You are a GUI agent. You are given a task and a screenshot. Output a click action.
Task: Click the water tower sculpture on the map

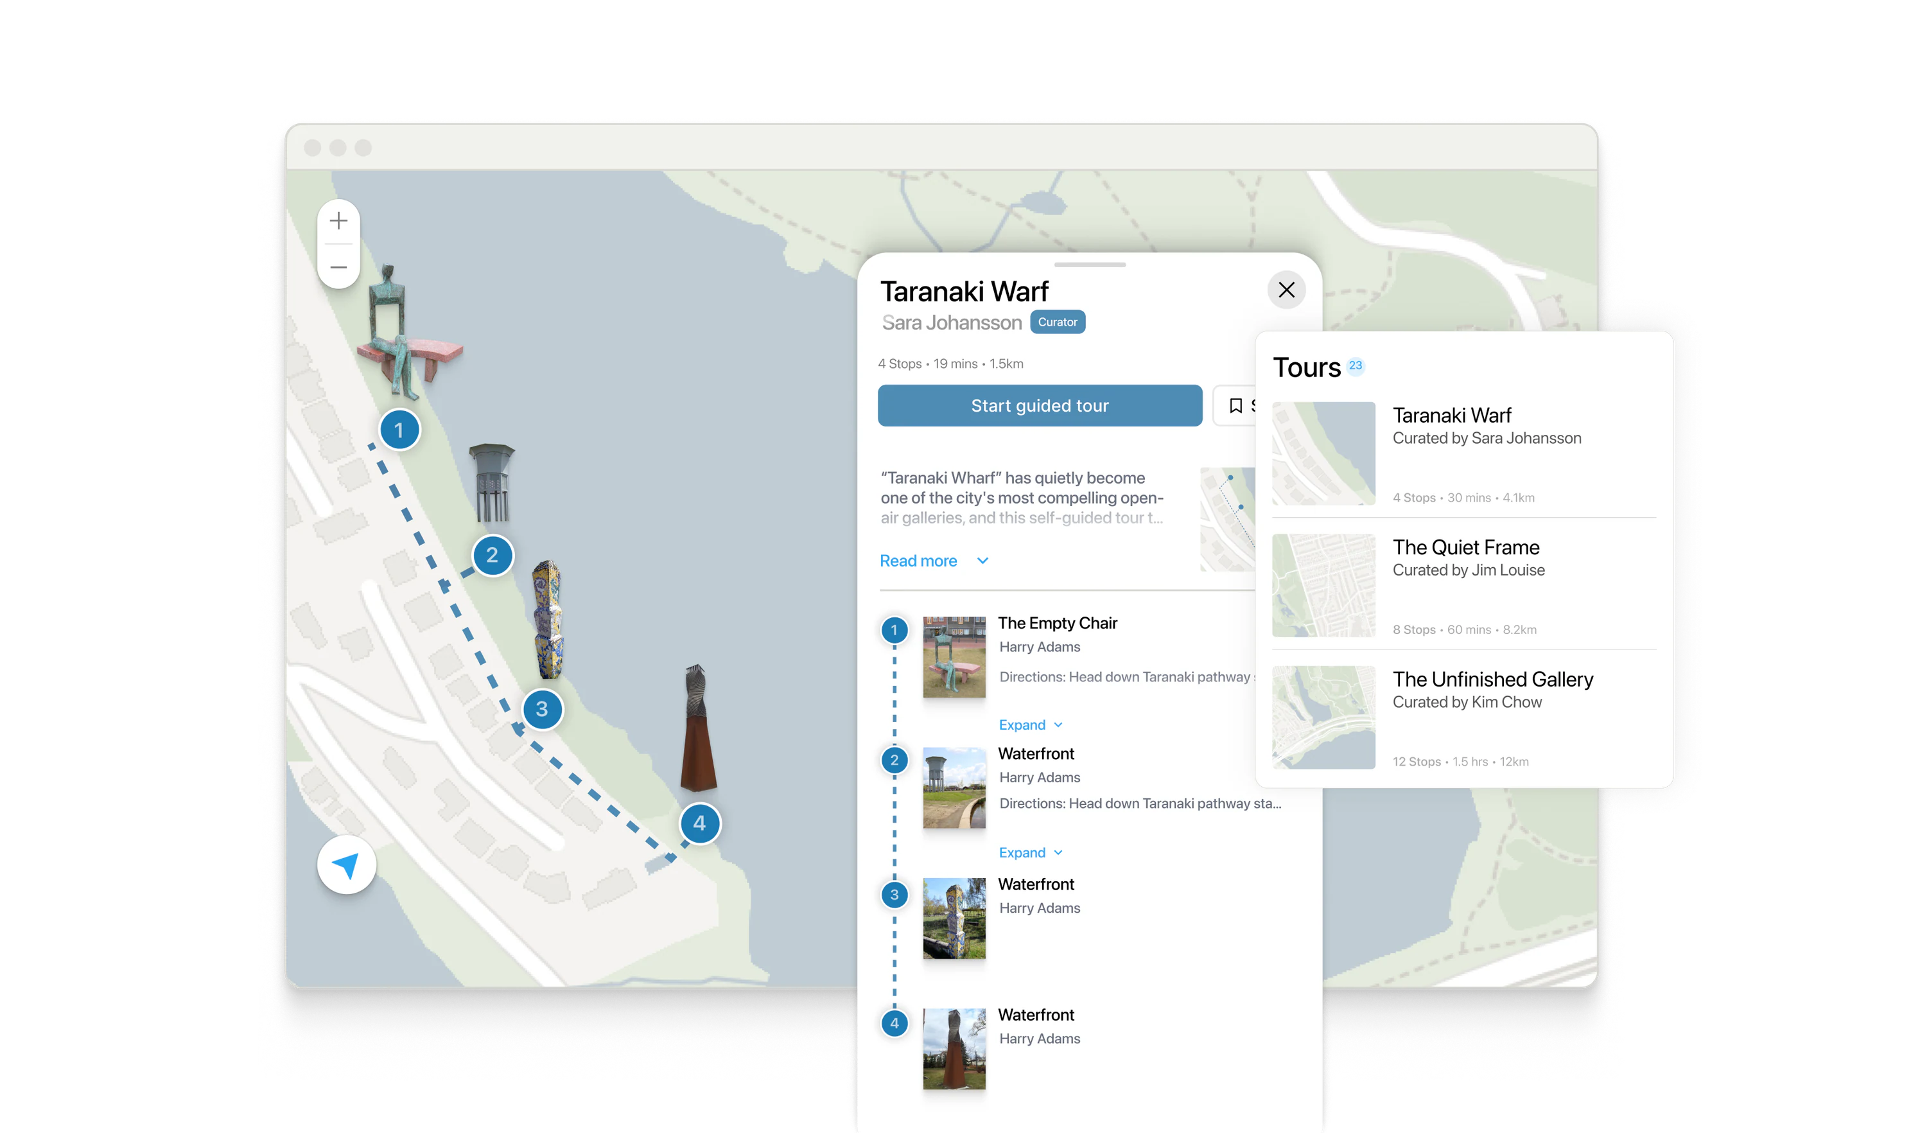coord(491,483)
